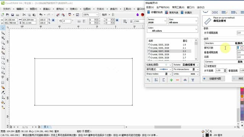Screen dimensions: 244x137
Task: Toggle the lock ratio button beside scale percentages
Action: point(53,20)
